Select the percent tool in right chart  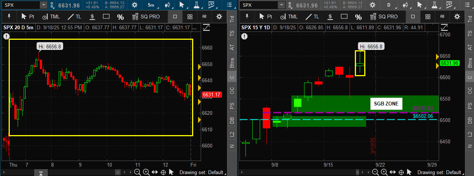(x=358, y=17)
